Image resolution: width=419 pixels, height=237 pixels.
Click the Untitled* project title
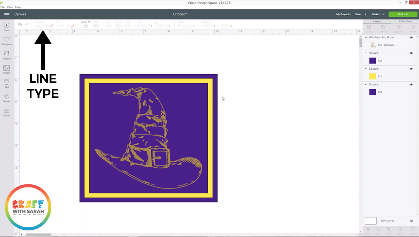tap(180, 14)
